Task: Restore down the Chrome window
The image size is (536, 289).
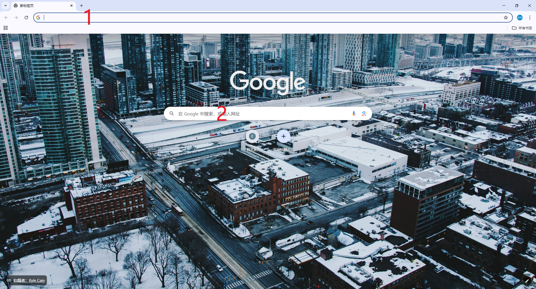Action: pos(517,6)
